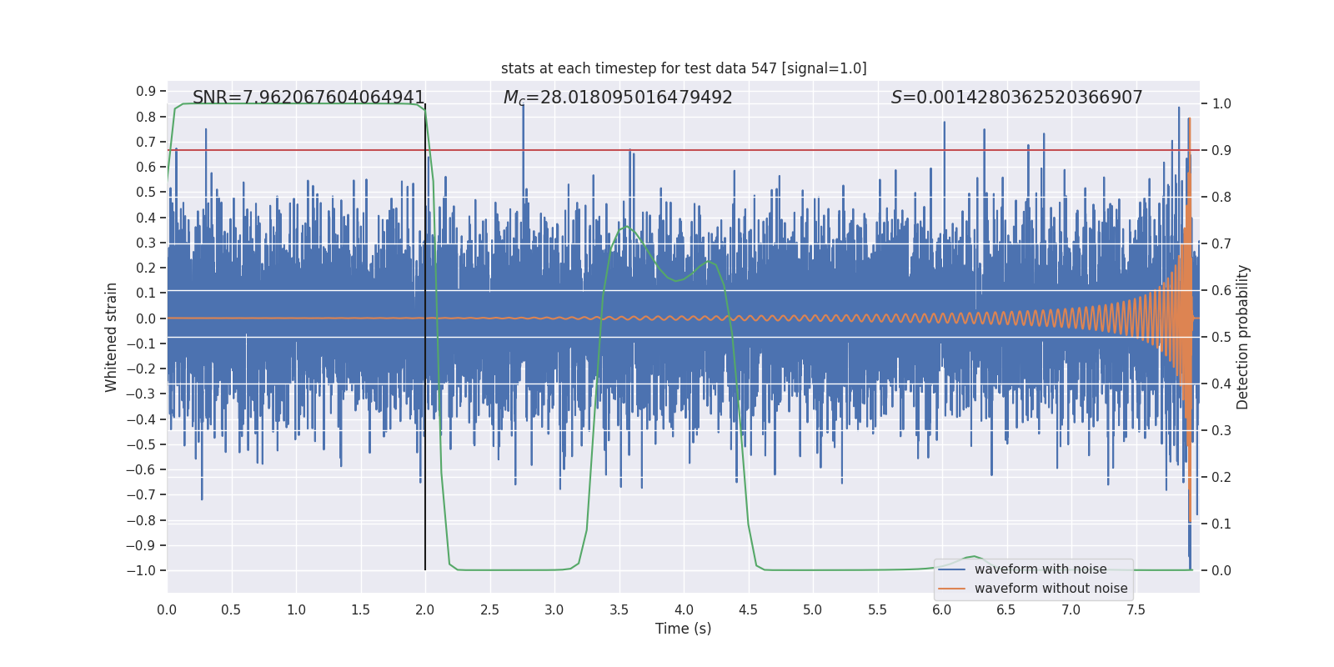Click the S value annotation

tap(1016, 98)
